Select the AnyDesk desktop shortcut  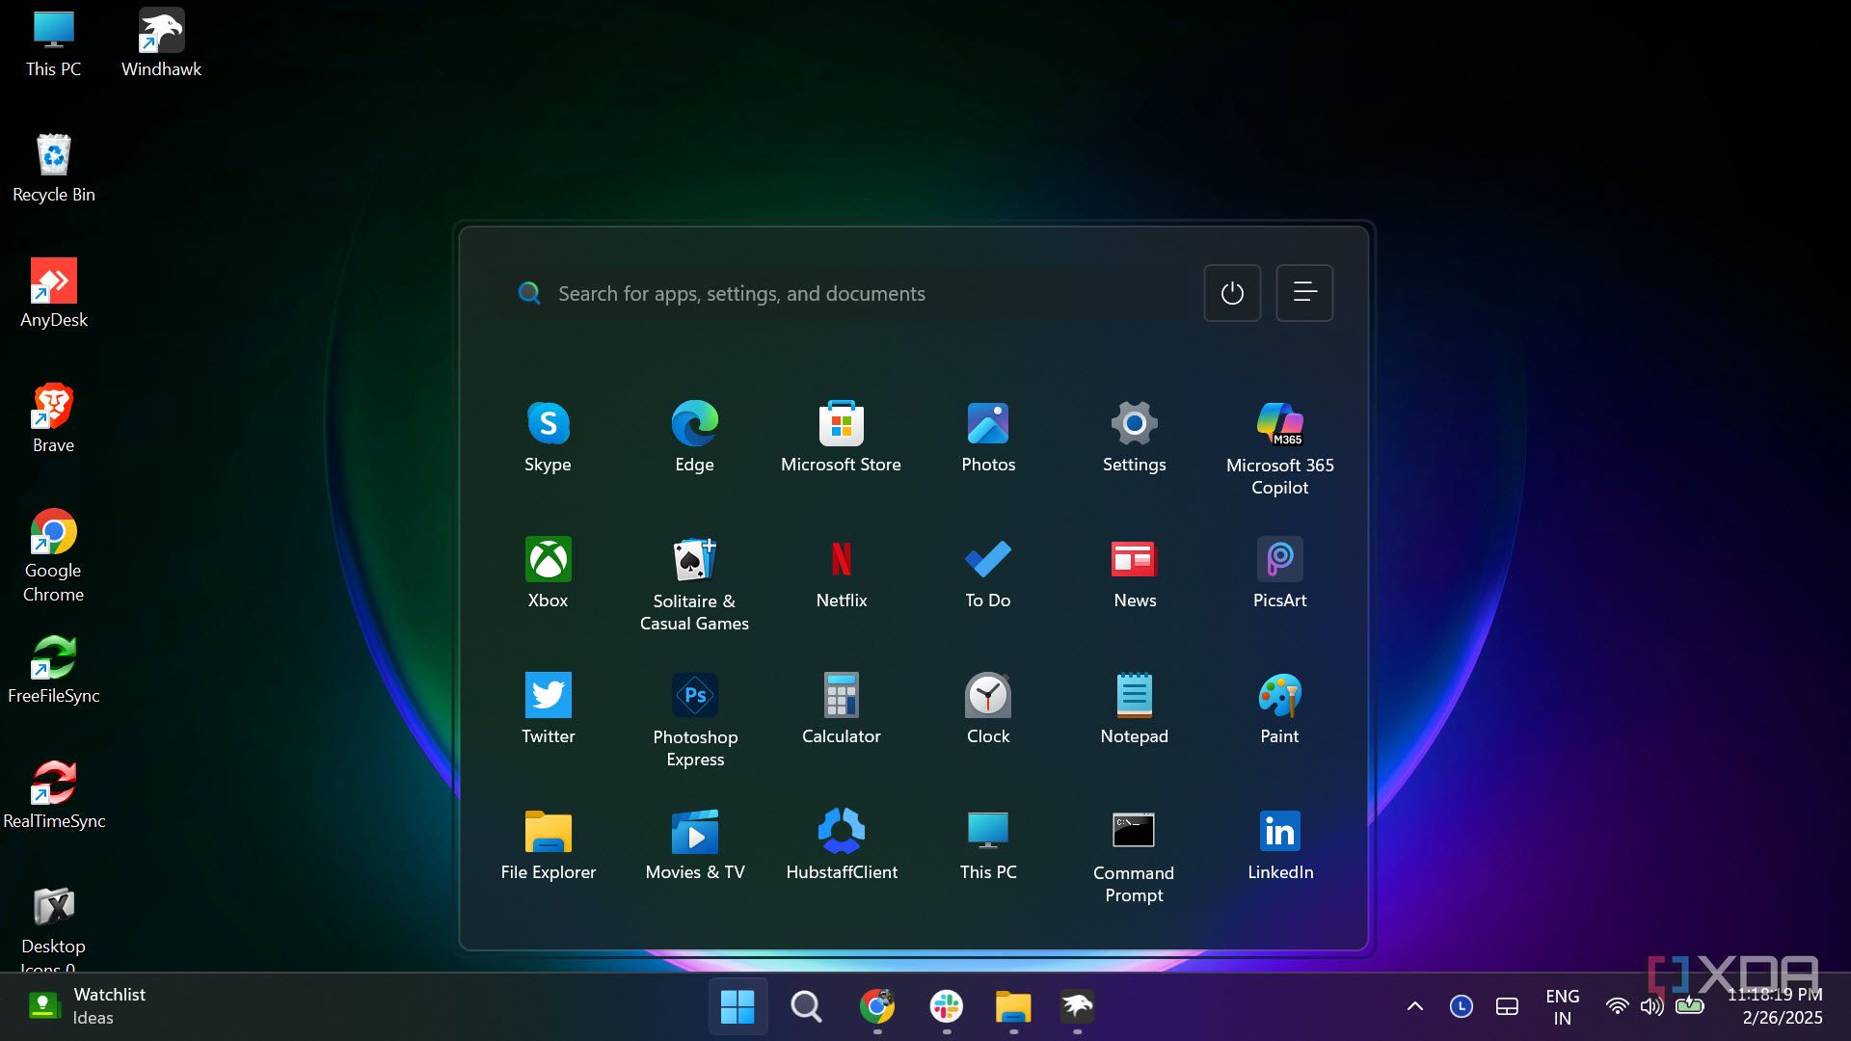pos(54,294)
